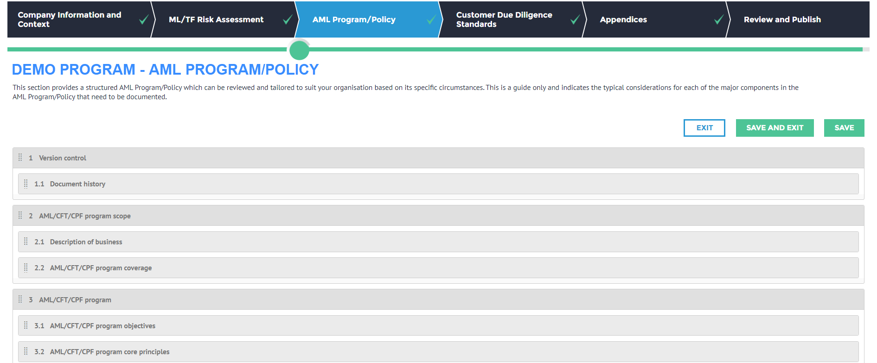Expand the 1 Version control section
Viewport: 877px width, 363px height.
438,158
